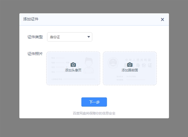Open the 证件类型 dropdown

pyautogui.click(x=70, y=37)
